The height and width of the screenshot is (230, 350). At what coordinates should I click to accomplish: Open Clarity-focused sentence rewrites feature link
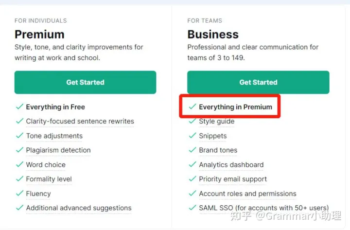(80, 122)
